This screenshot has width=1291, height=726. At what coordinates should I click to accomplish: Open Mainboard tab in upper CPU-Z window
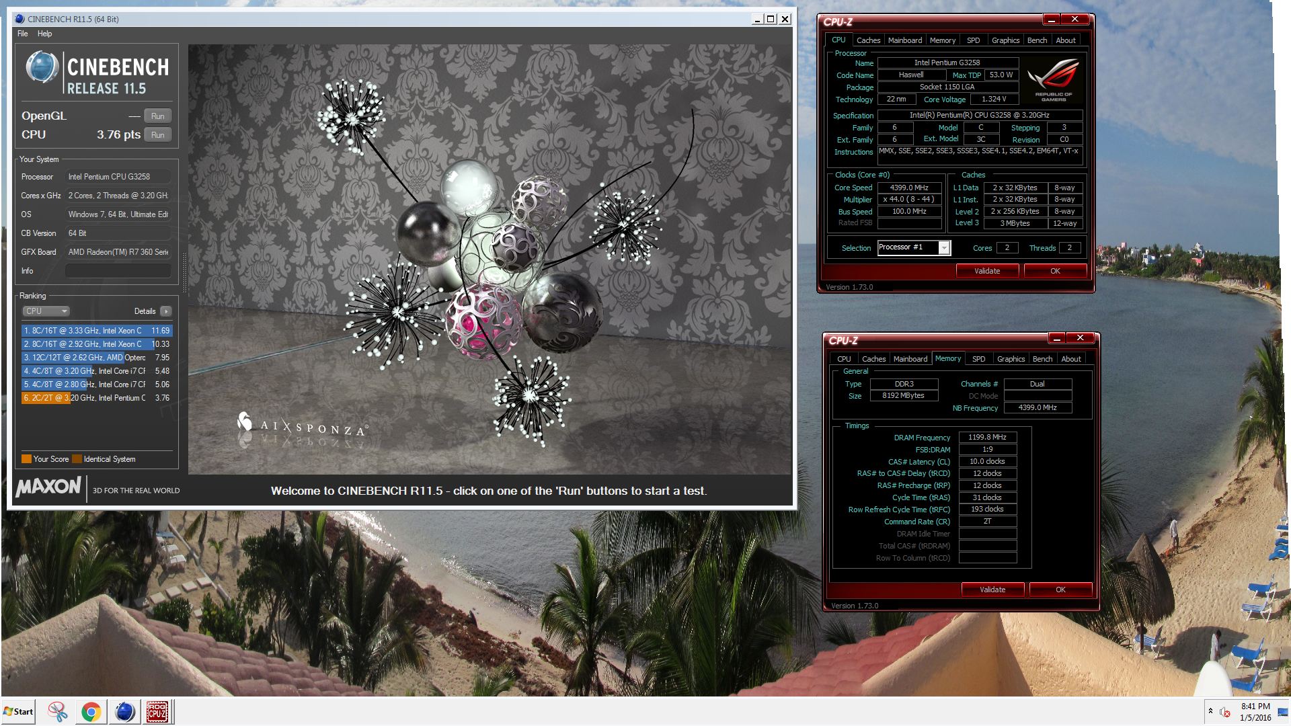pyautogui.click(x=904, y=40)
